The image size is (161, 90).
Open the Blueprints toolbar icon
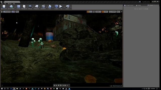point(36,7)
